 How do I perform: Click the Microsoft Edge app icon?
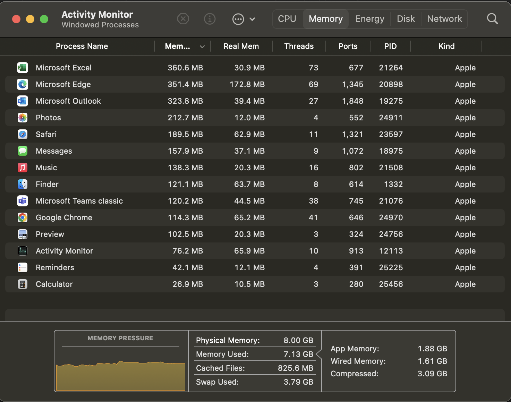pyautogui.click(x=23, y=84)
